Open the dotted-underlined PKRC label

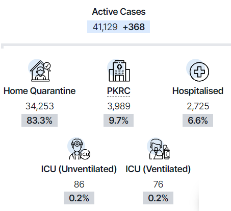119,91
